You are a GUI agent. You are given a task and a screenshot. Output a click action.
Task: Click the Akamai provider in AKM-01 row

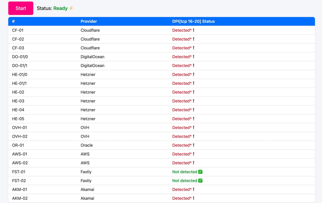tap(87, 190)
